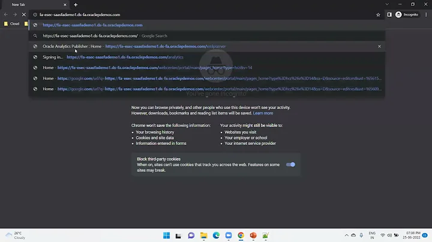
Task: Click the site info icon in address bar
Action: 35,15
